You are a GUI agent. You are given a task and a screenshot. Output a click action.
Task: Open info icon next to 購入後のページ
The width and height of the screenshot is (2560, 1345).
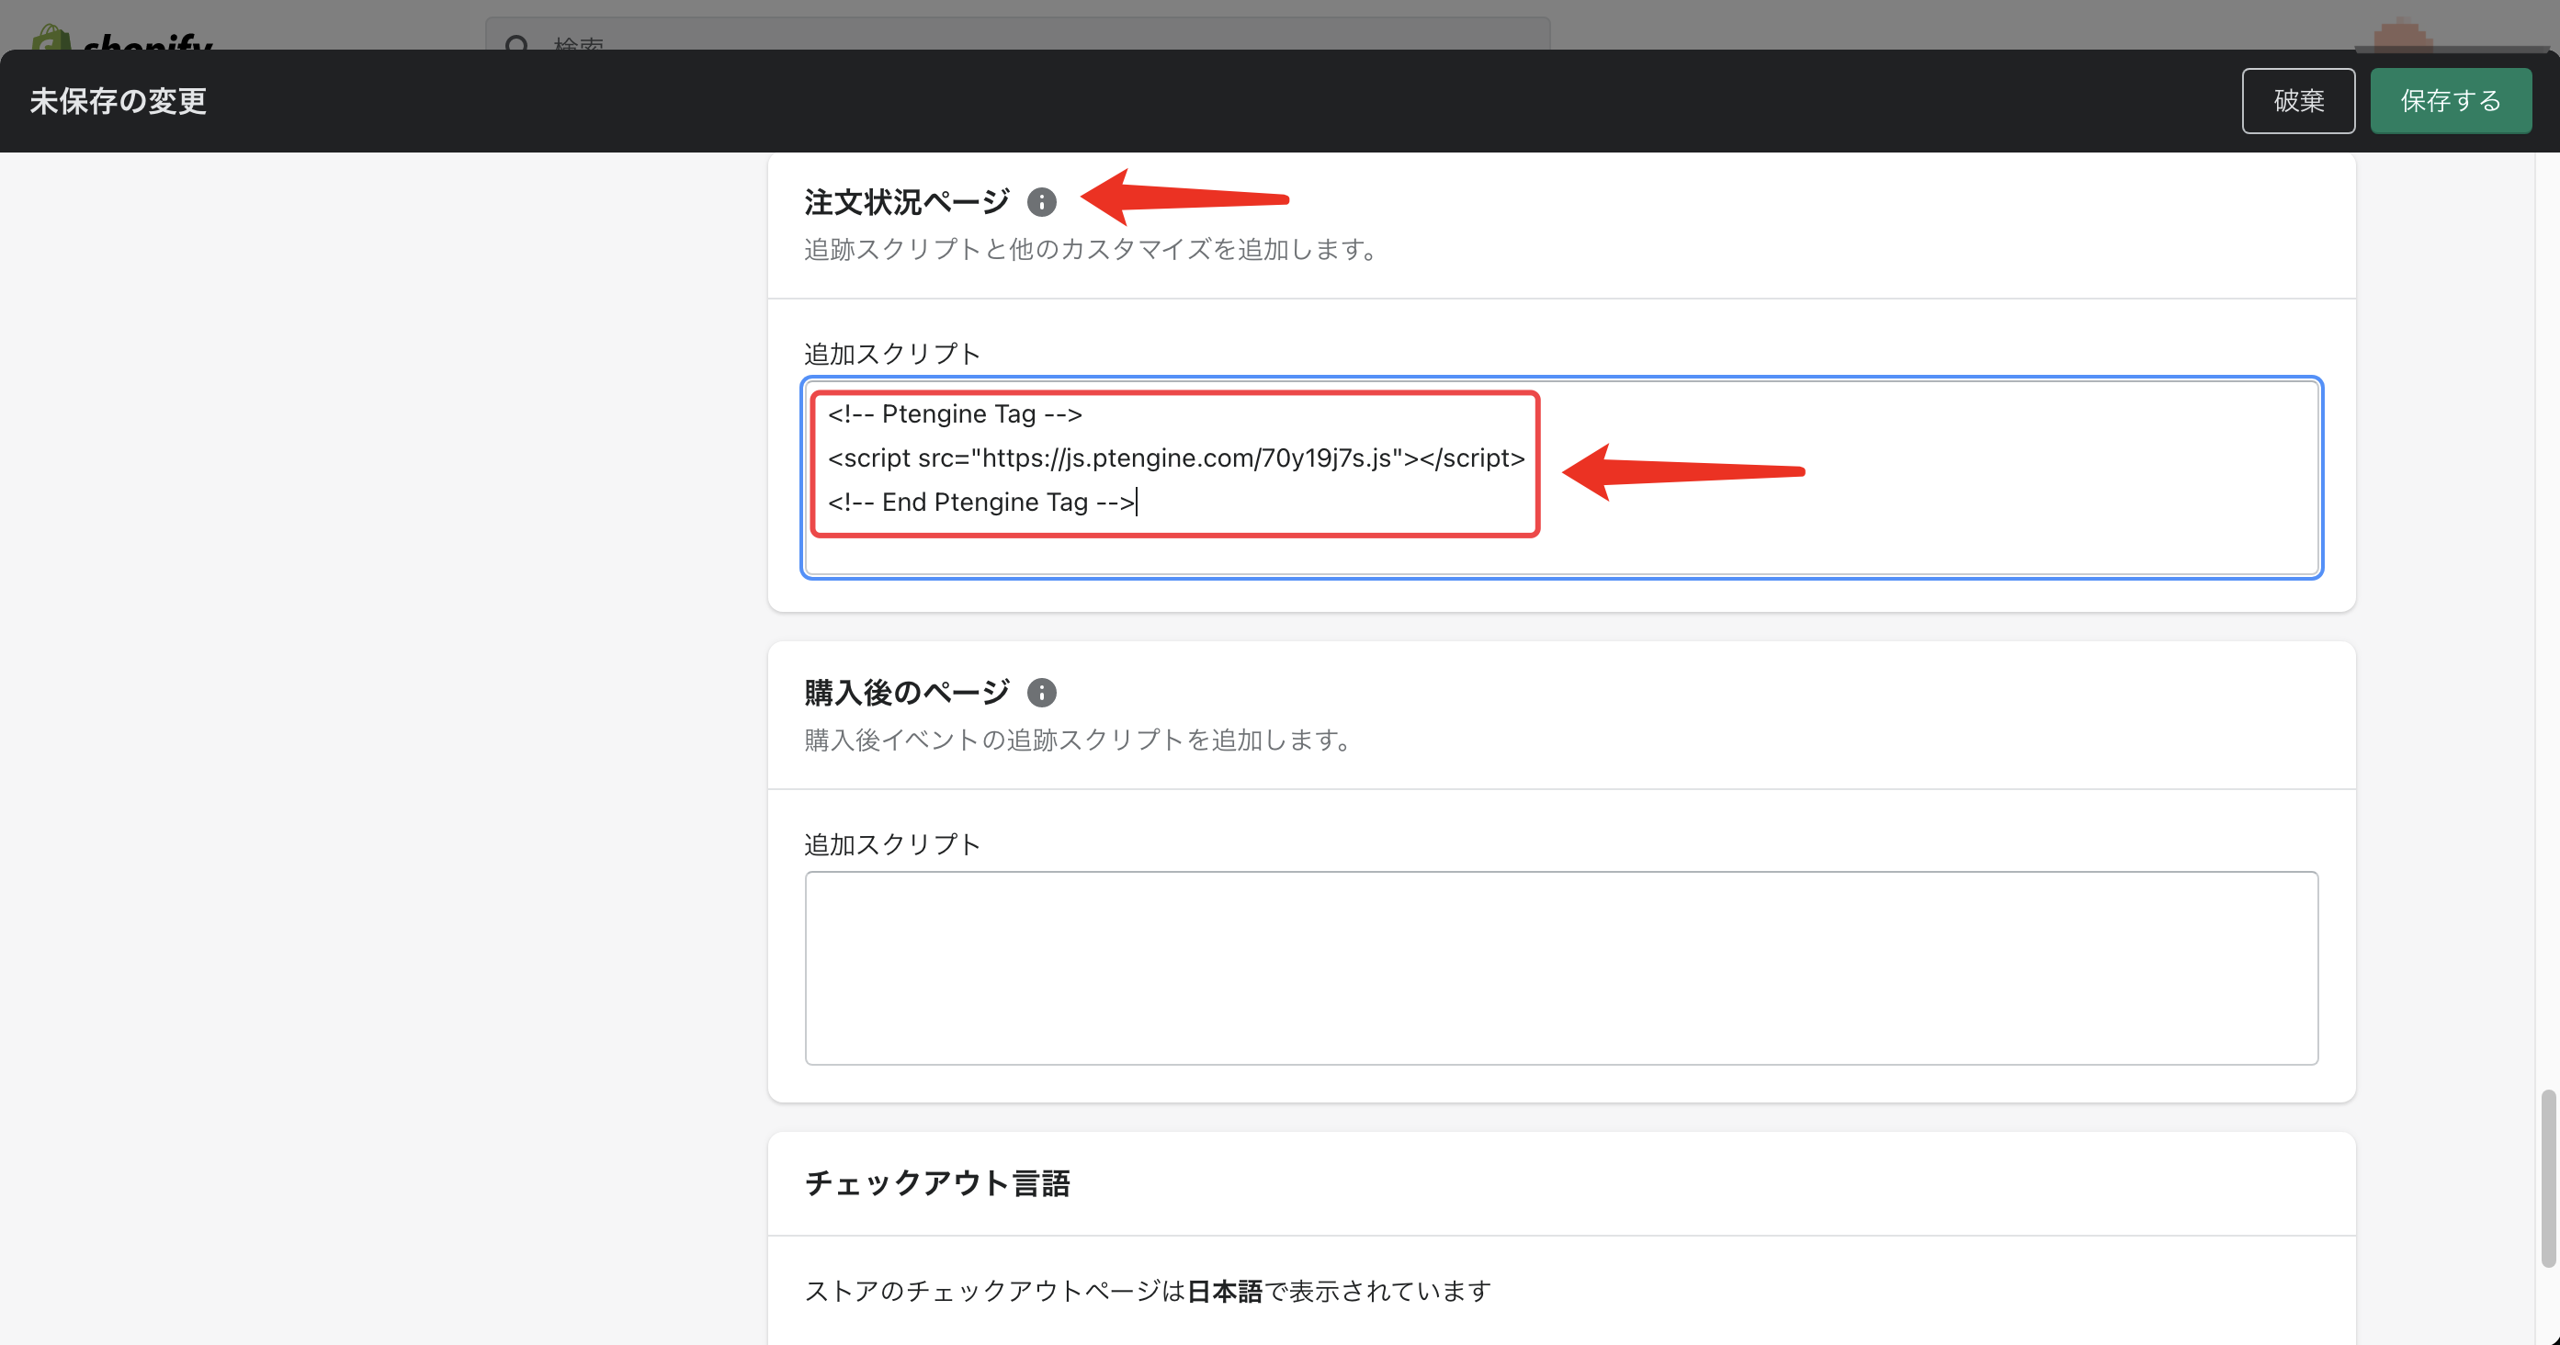(x=1040, y=693)
